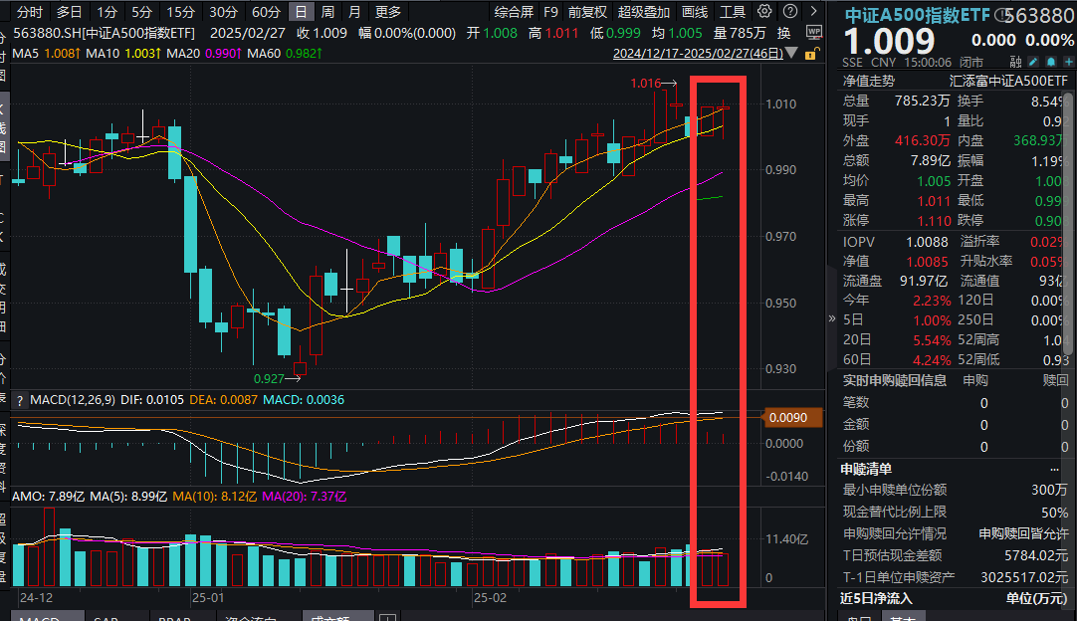Click the WP icon beside turnover
This screenshot has height=621, width=1077.
[x=812, y=32]
